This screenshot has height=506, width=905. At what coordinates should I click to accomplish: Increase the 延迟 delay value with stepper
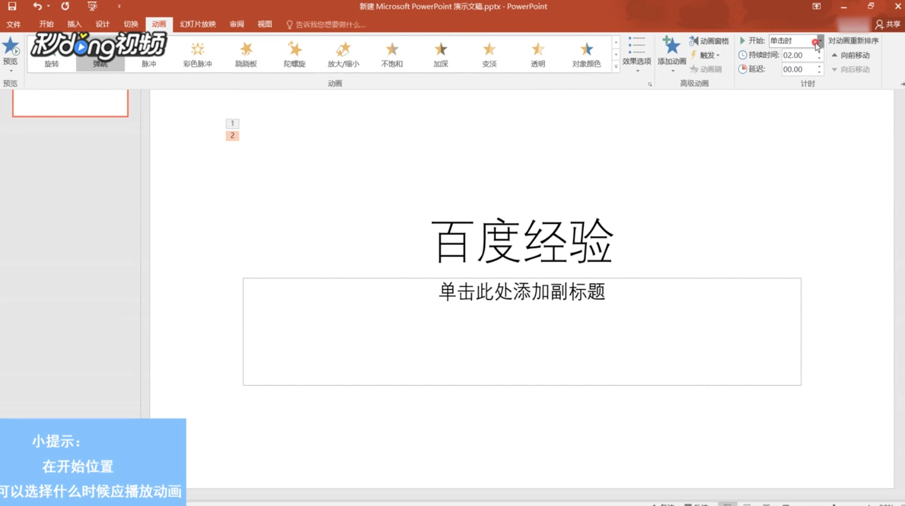[x=819, y=67]
